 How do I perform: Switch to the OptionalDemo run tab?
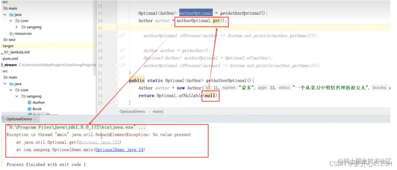point(19,119)
